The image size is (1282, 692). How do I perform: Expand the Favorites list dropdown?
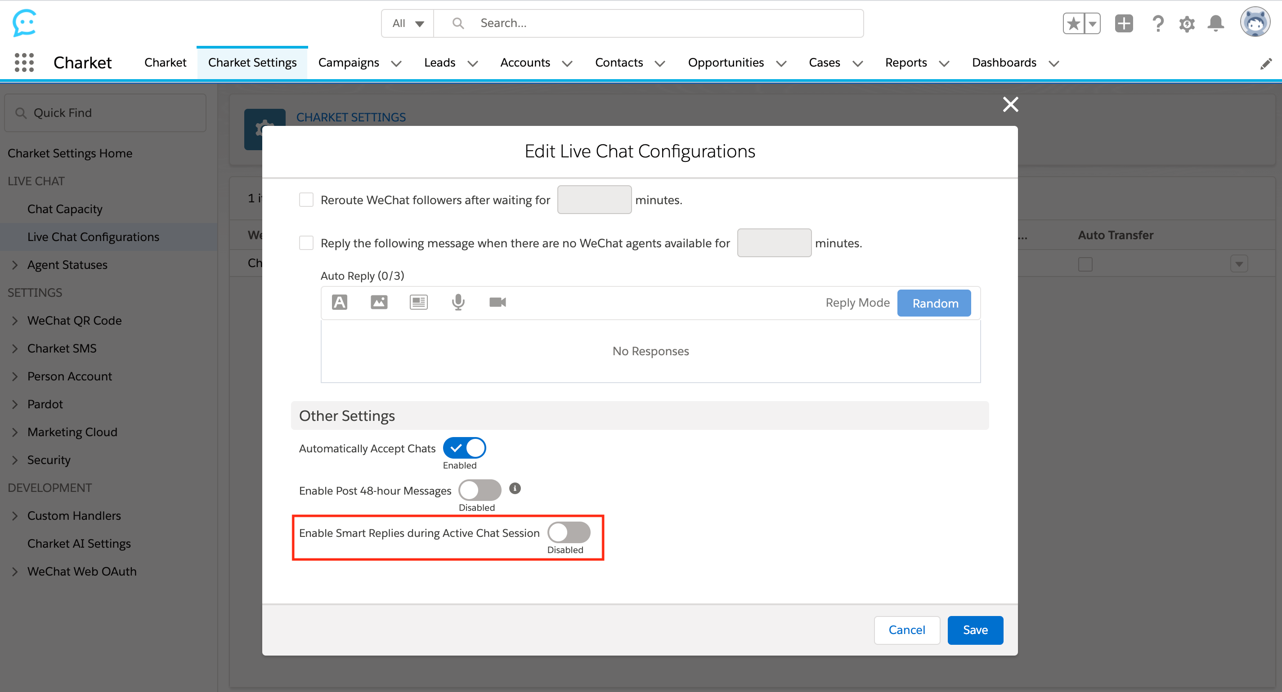pos(1093,23)
